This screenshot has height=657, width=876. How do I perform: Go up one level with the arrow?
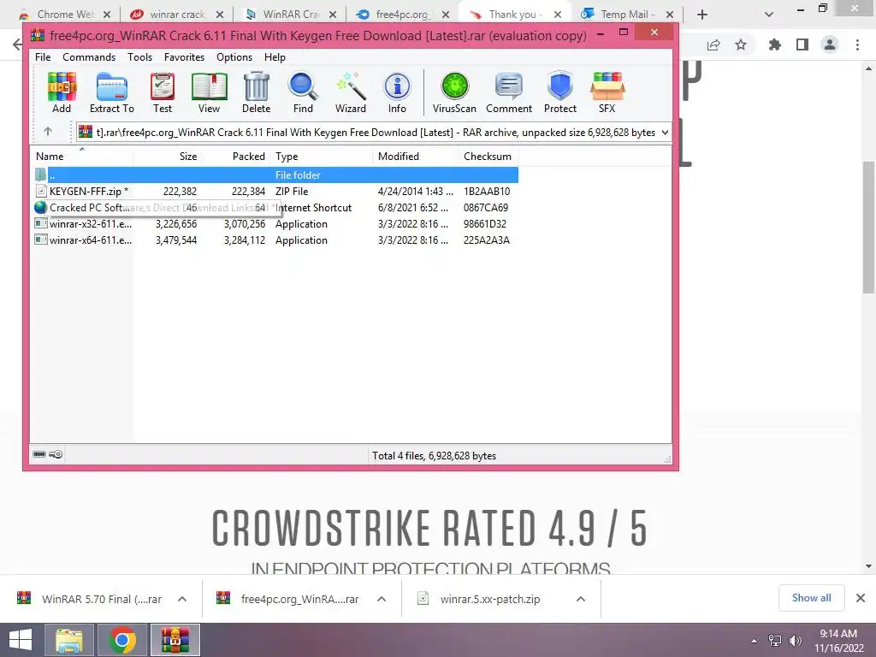48,132
